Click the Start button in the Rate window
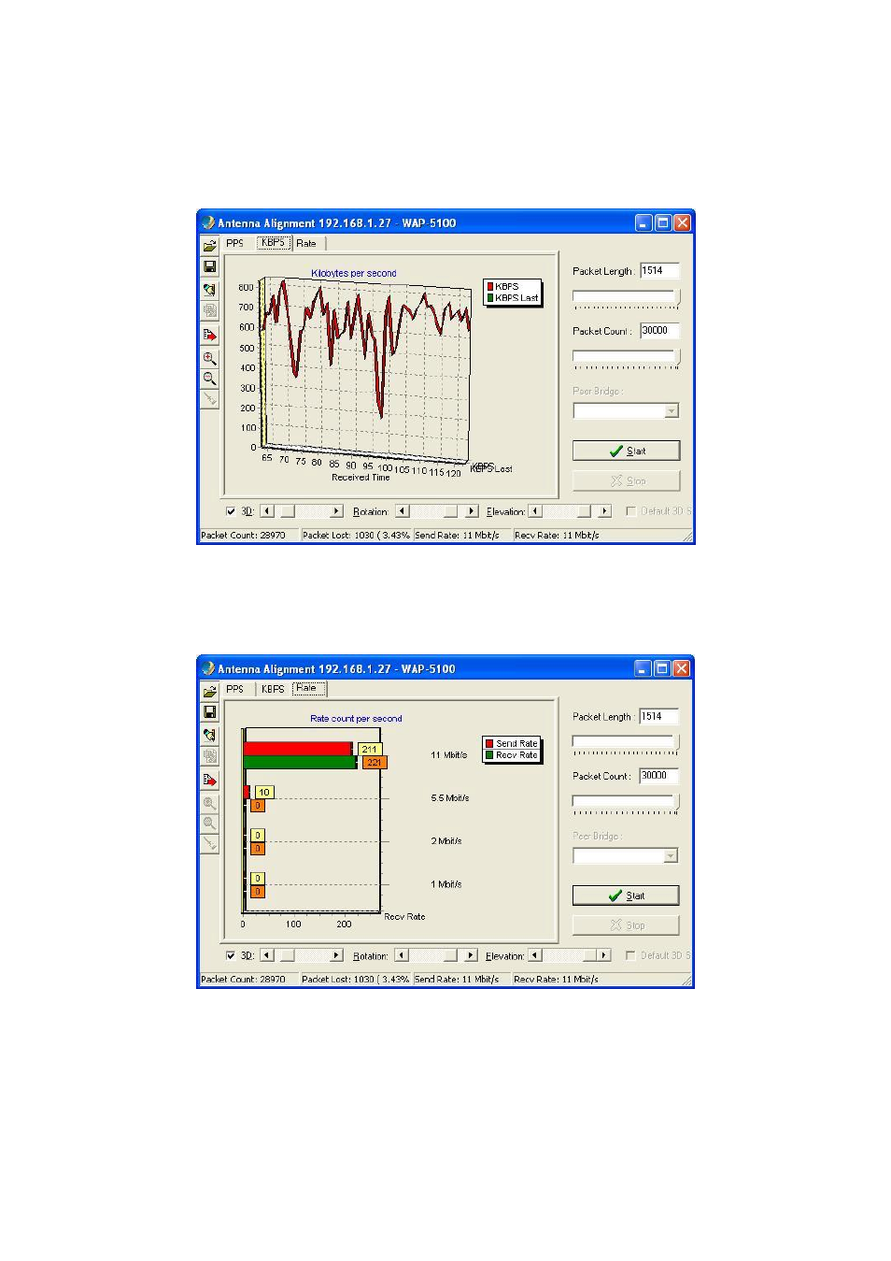The width and height of the screenshot is (891, 1261). pos(626,896)
